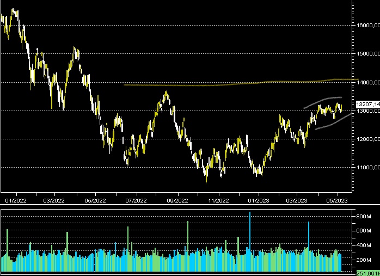Select the 16000,00 price axis label
The image size is (380, 276).
(368, 25)
